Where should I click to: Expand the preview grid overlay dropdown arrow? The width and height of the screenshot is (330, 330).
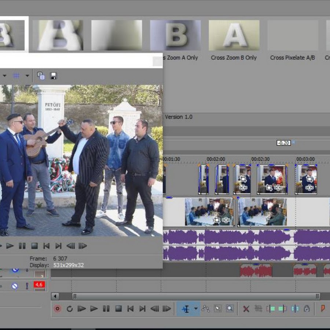[27, 76]
